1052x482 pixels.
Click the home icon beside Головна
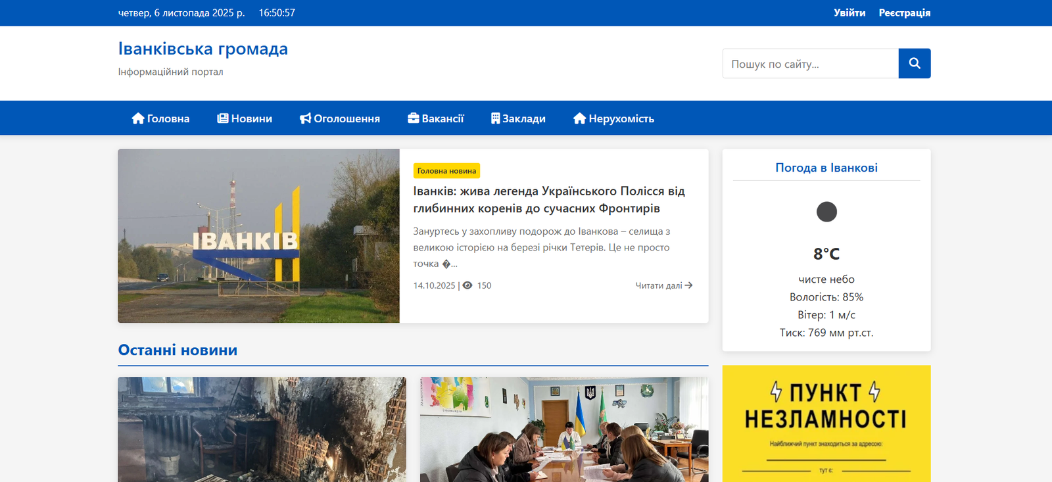coord(138,118)
